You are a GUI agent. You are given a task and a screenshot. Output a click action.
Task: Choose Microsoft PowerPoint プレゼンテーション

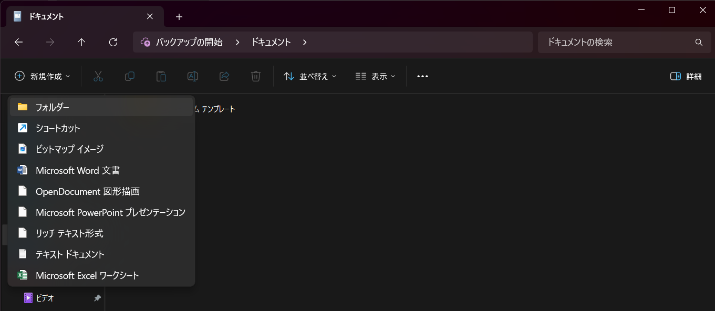[101, 212]
